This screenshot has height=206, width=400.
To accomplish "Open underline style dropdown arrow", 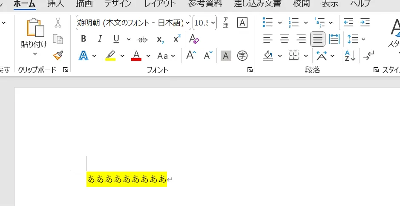I will point(129,39).
